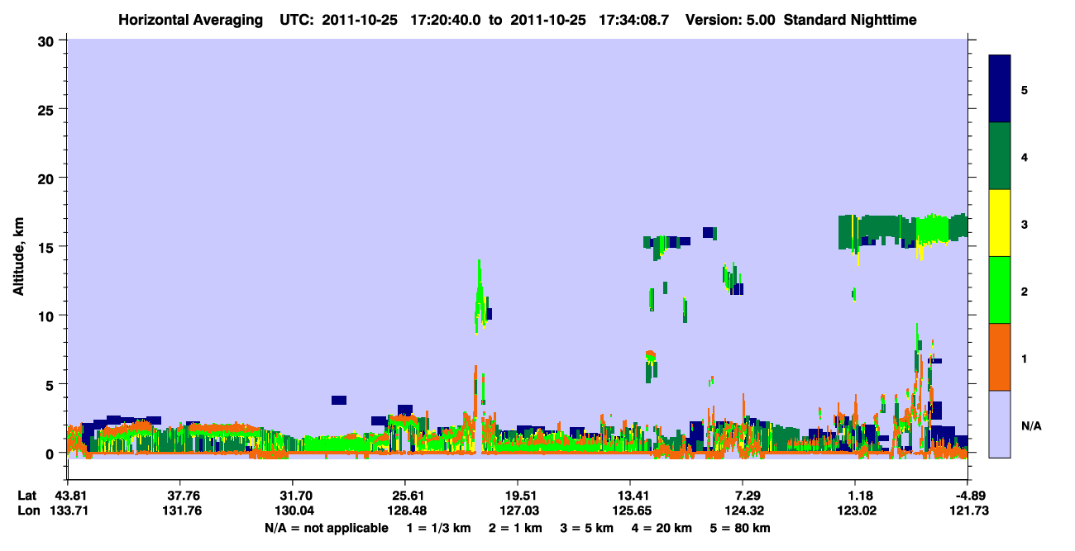Click the y-axis tick label 30
The image size is (1075, 551).
pyautogui.click(x=48, y=40)
